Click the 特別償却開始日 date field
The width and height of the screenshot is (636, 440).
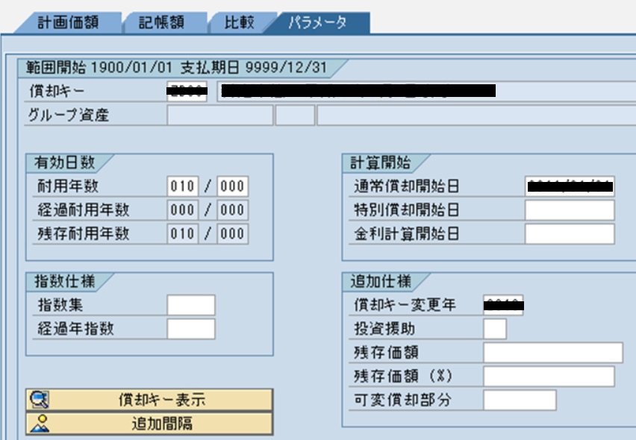(x=570, y=210)
